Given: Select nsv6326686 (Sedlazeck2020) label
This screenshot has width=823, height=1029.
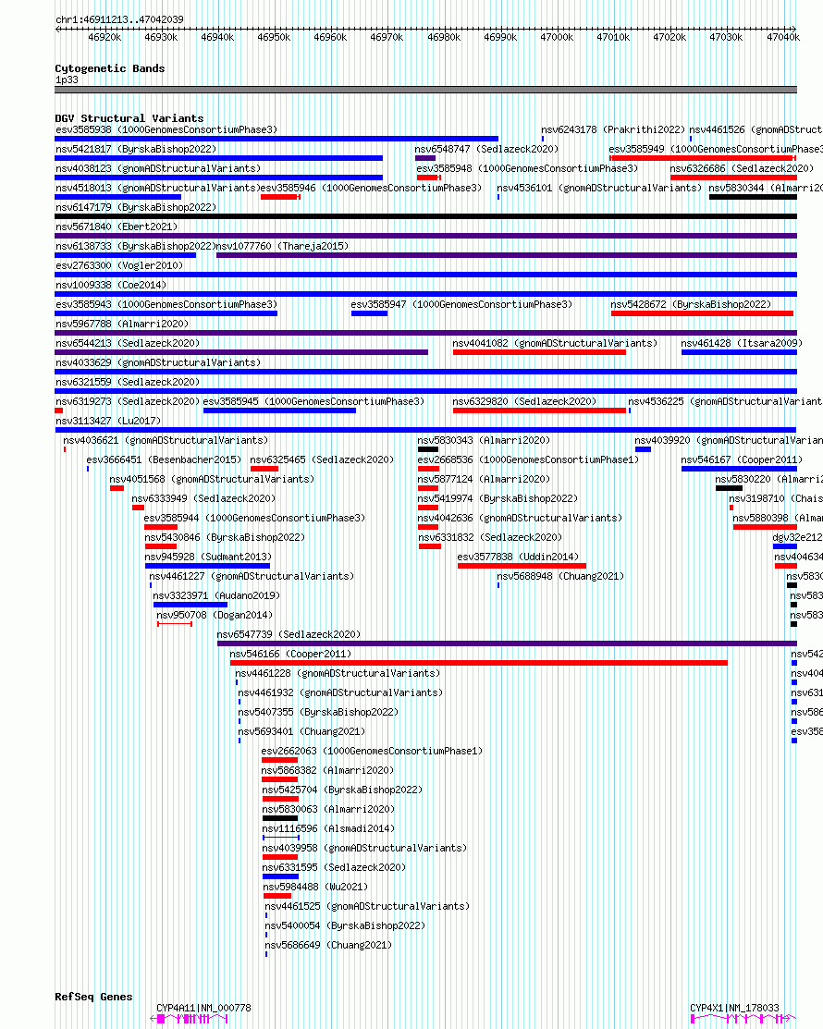Looking at the screenshot, I should [742, 168].
